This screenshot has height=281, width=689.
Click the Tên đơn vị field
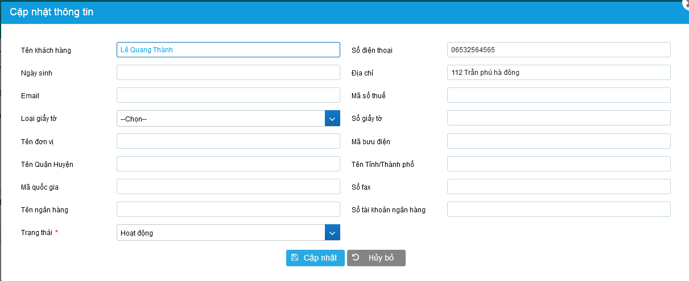click(x=228, y=141)
